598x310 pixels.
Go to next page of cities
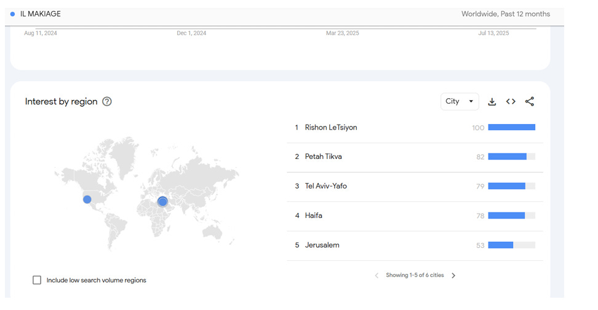coord(453,276)
